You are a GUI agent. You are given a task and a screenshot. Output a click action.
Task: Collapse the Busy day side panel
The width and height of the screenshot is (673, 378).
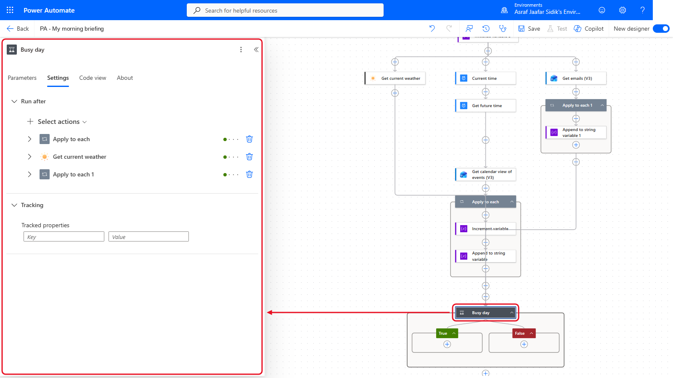[256, 50]
